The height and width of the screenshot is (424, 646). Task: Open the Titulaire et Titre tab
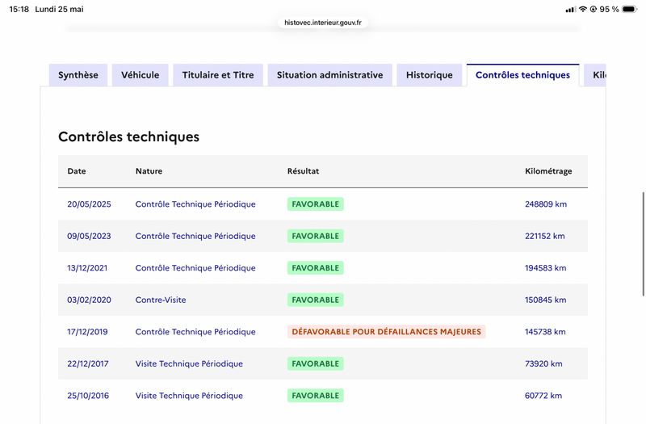pyautogui.click(x=218, y=75)
